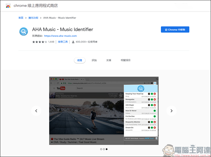Click the star rating next to 1,448
The image size is (211, 157).
40,42
